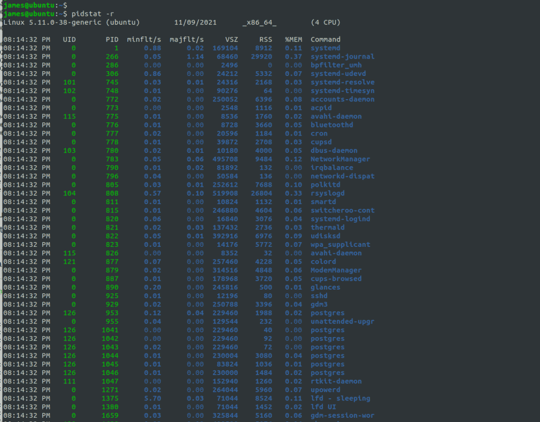Select the systemd command name

[x=325, y=47]
